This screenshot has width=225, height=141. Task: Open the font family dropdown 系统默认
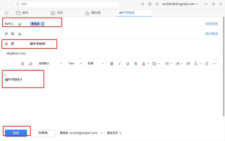[x=50, y=64]
